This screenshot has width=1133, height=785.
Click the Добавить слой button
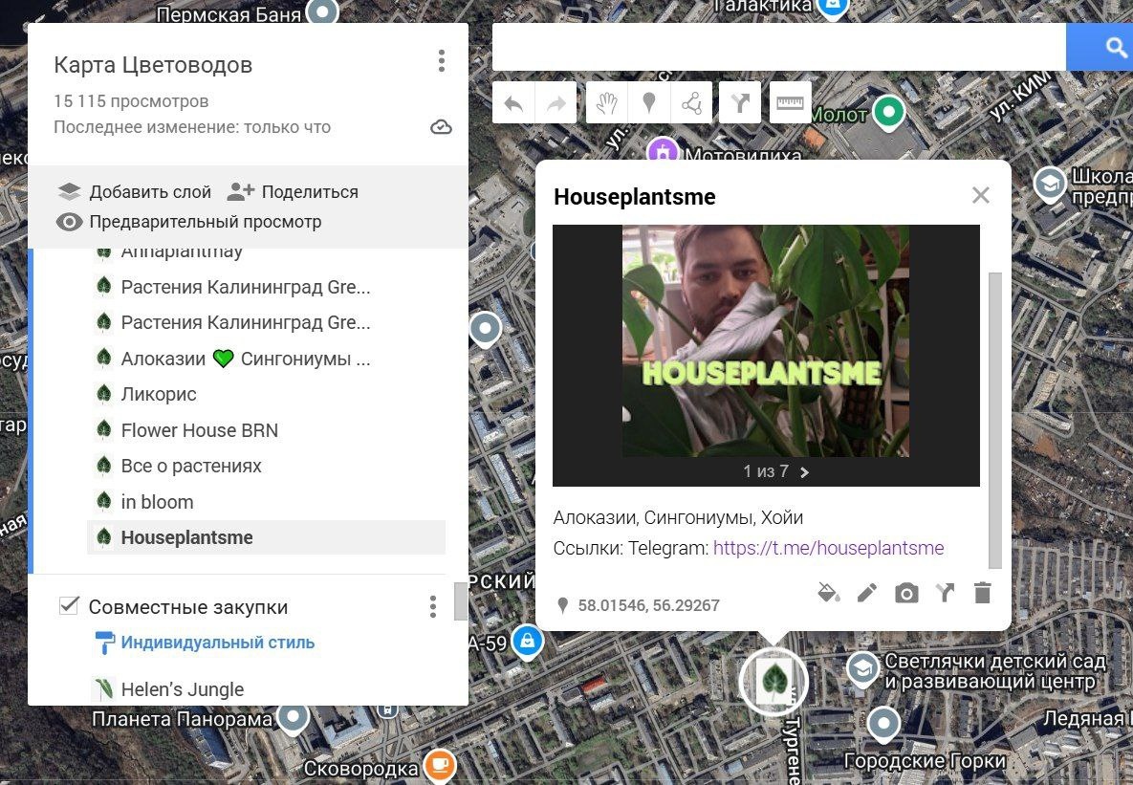tap(135, 191)
